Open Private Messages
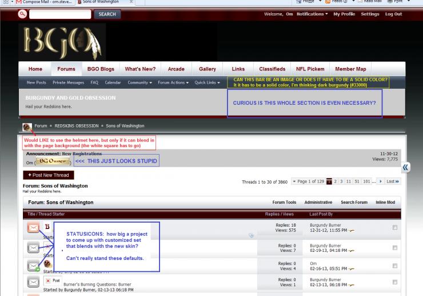The height and width of the screenshot is (296, 423). click(68, 82)
